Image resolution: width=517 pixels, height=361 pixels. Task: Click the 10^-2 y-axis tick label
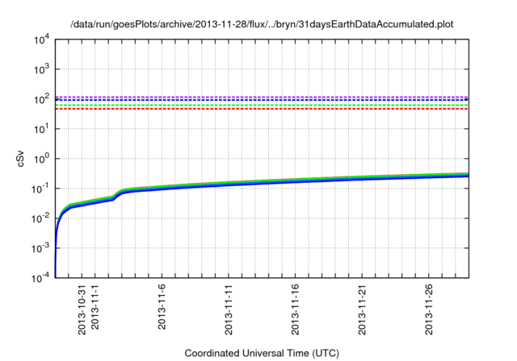pos(42,218)
